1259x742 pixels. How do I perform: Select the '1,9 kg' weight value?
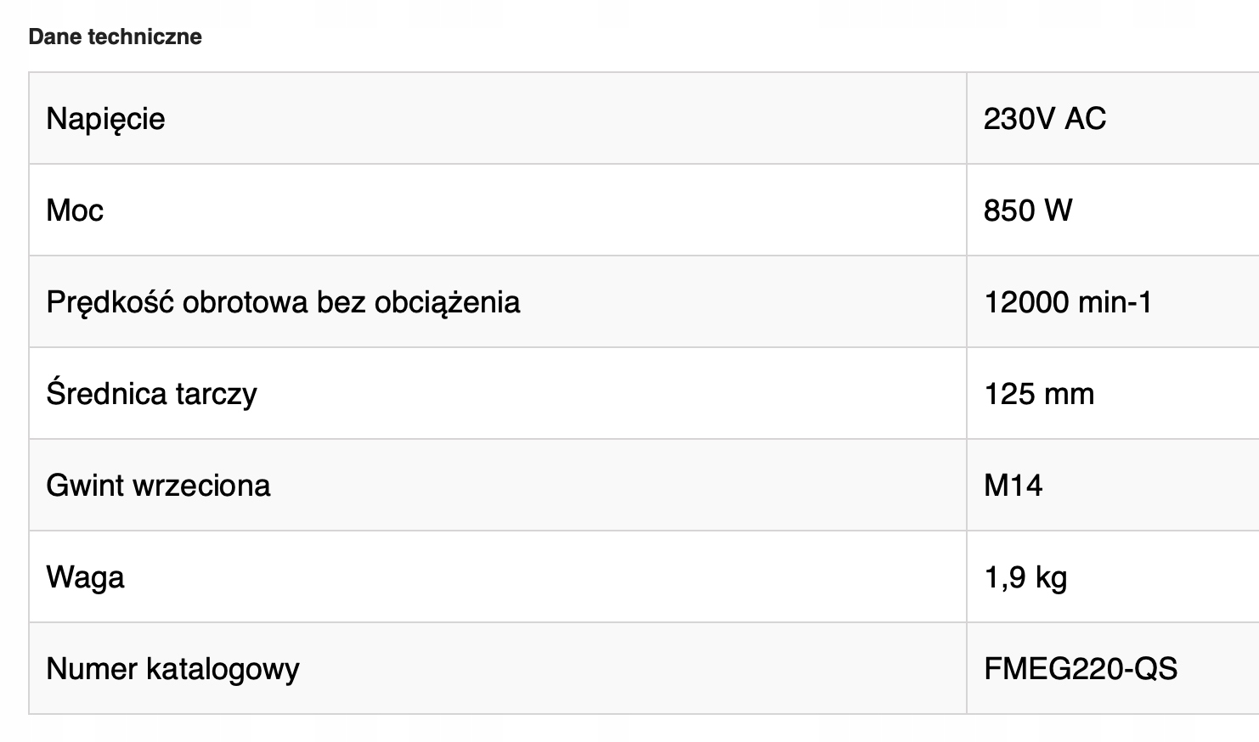pos(1025,576)
